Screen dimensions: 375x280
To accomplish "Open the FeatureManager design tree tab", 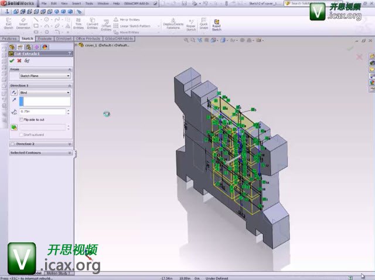I will 12,47.
